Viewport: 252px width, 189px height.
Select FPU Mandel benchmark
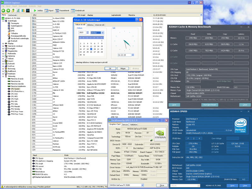pyautogui.click(x=15, y=106)
